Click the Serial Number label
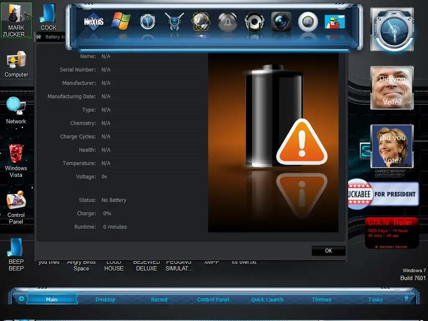The width and height of the screenshot is (428, 321). pyautogui.click(x=78, y=70)
